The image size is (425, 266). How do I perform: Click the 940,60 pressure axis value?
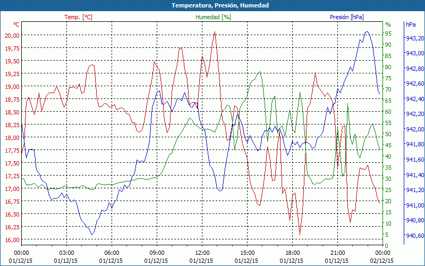click(x=415, y=235)
